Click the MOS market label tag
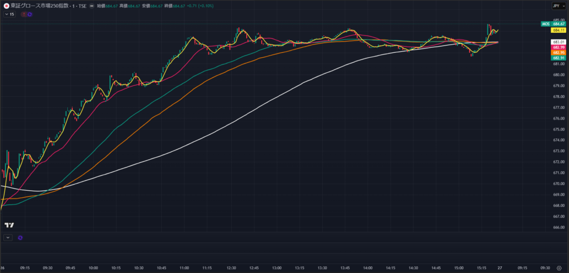Image resolution: width=569 pixels, height=273 pixels. click(x=545, y=24)
